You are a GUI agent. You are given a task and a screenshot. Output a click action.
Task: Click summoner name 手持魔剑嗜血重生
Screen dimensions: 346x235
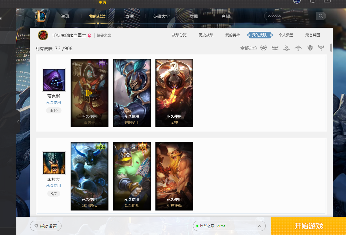[69, 35]
